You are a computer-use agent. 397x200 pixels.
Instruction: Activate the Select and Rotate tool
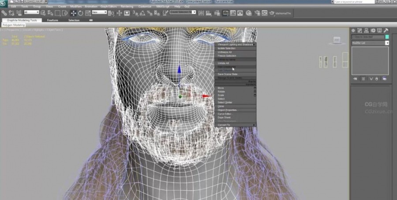(x=81, y=13)
